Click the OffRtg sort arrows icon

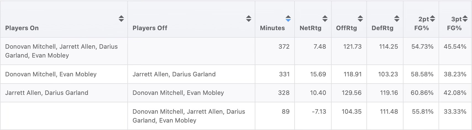tap(360, 19)
